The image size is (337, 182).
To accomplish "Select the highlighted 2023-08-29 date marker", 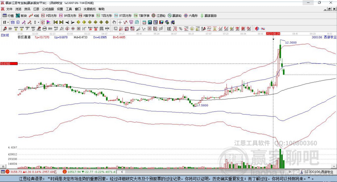I will point(273,34).
